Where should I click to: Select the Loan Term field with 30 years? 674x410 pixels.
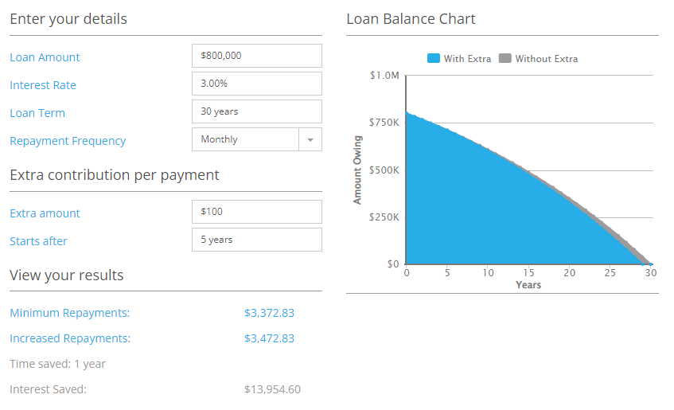[x=256, y=111]
